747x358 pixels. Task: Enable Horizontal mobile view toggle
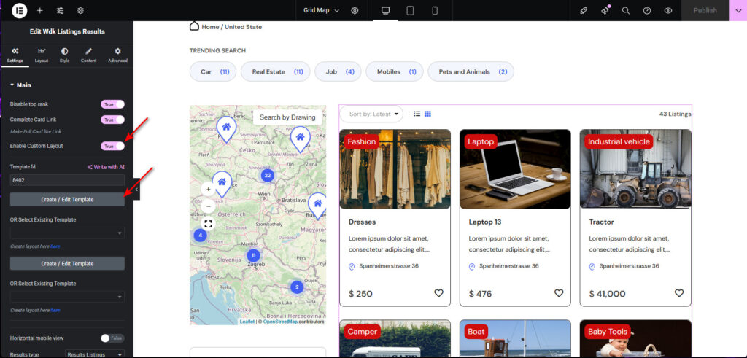[x=112, y=338]
